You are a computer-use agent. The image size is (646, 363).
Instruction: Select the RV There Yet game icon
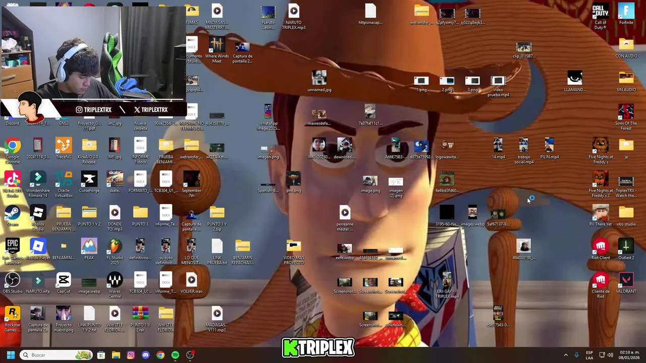(600, 215)
